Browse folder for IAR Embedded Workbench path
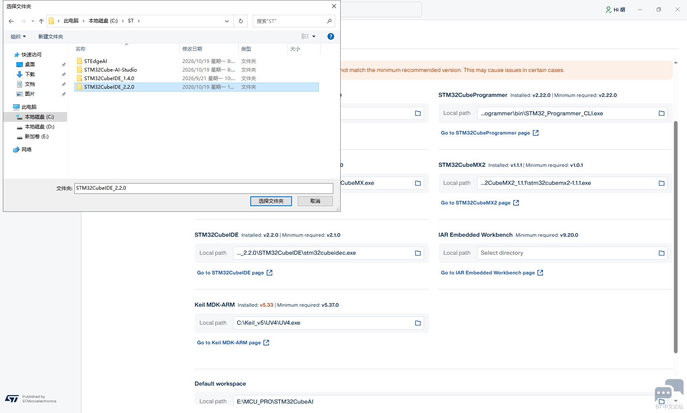Screen dimensions: 687x413 pyautogui.click(x=662, y=253)
